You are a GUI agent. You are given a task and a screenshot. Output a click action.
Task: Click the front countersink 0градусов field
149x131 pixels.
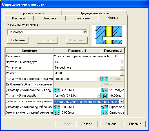[117, 107]
